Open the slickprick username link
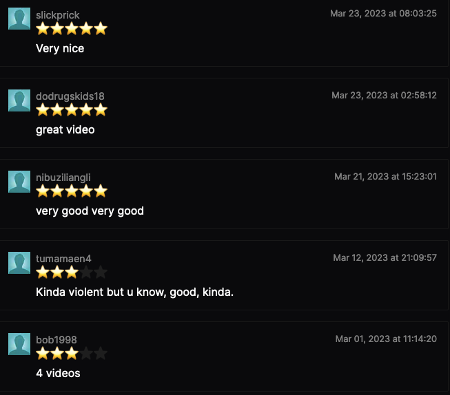Screen dimensions: 450x395 click(58, 15)
